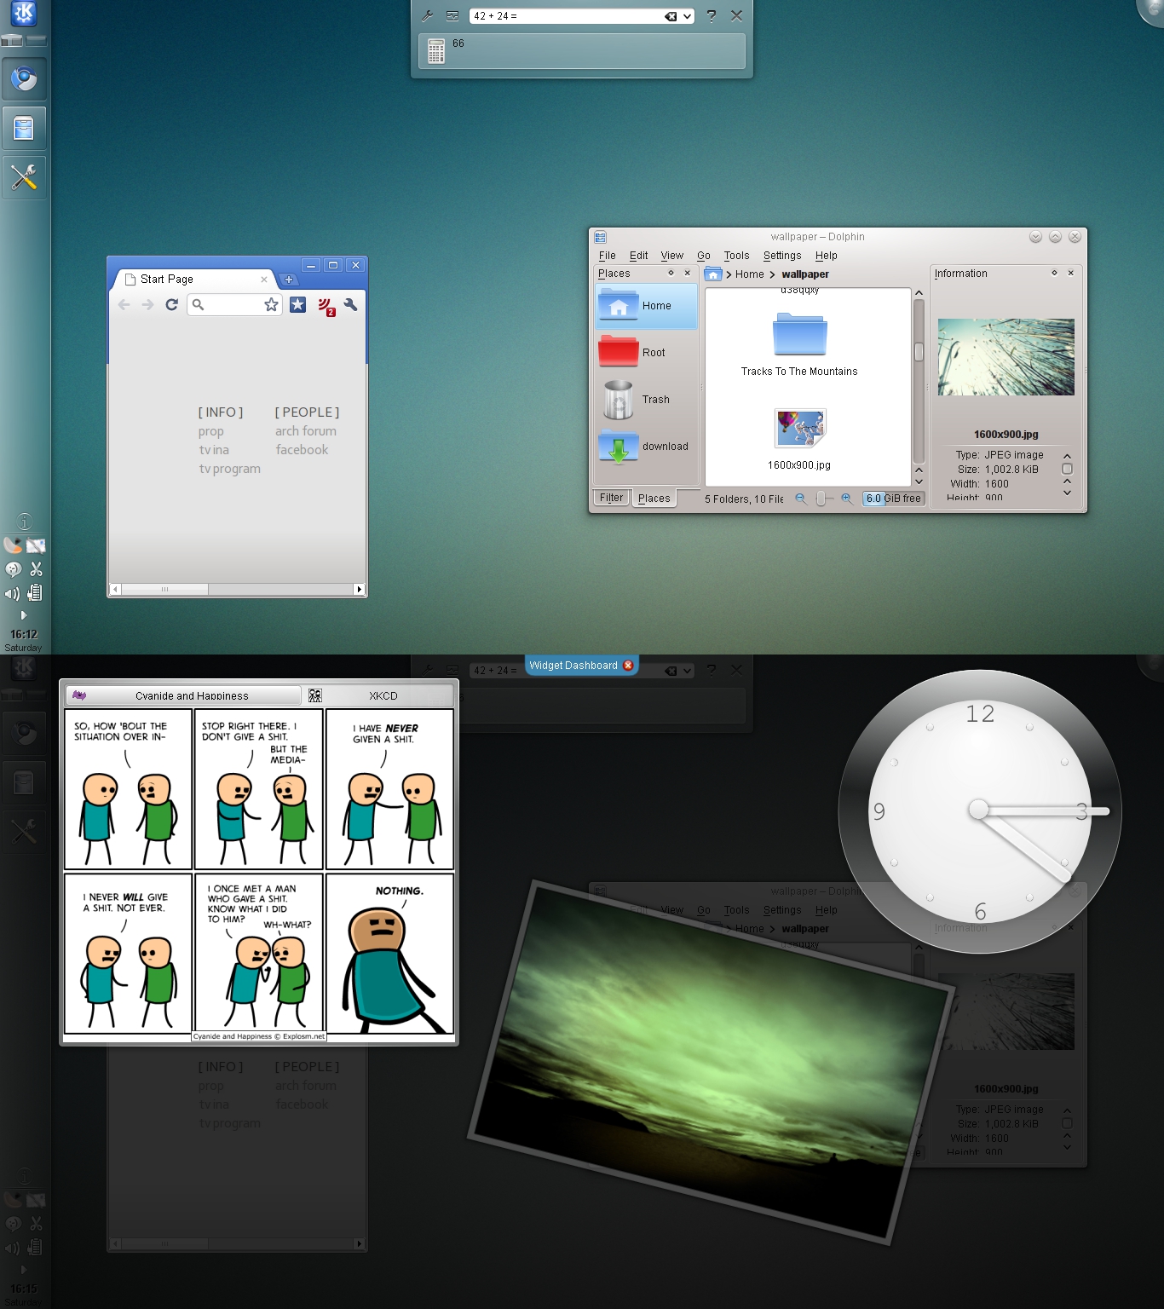
Task: Open the Edit menu in Dolphin
Action: point(639,256)
